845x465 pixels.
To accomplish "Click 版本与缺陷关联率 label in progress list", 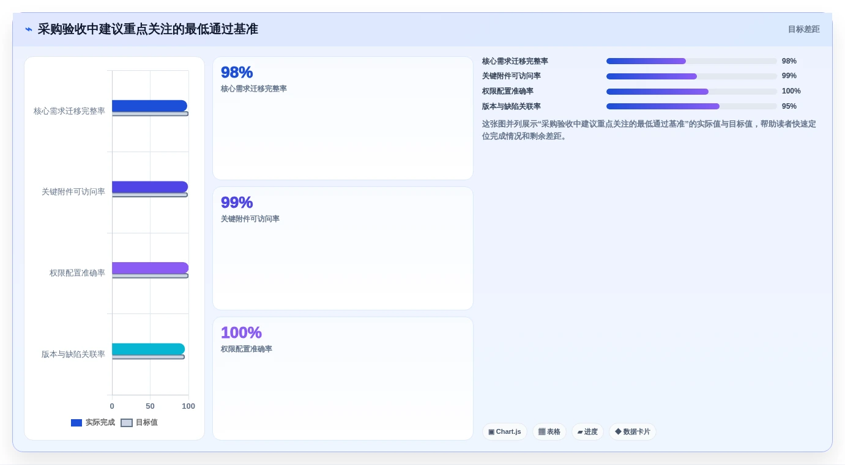I will (512, 106).
